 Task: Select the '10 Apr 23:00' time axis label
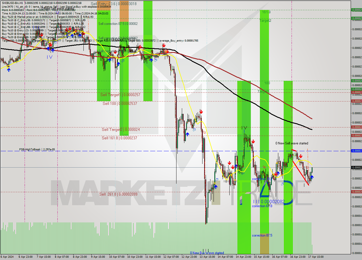pos(135,257)
